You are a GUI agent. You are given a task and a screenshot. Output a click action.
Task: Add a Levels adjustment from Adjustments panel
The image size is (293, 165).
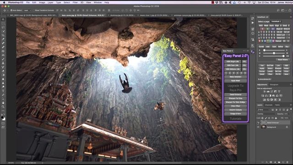tap(268, 92)
